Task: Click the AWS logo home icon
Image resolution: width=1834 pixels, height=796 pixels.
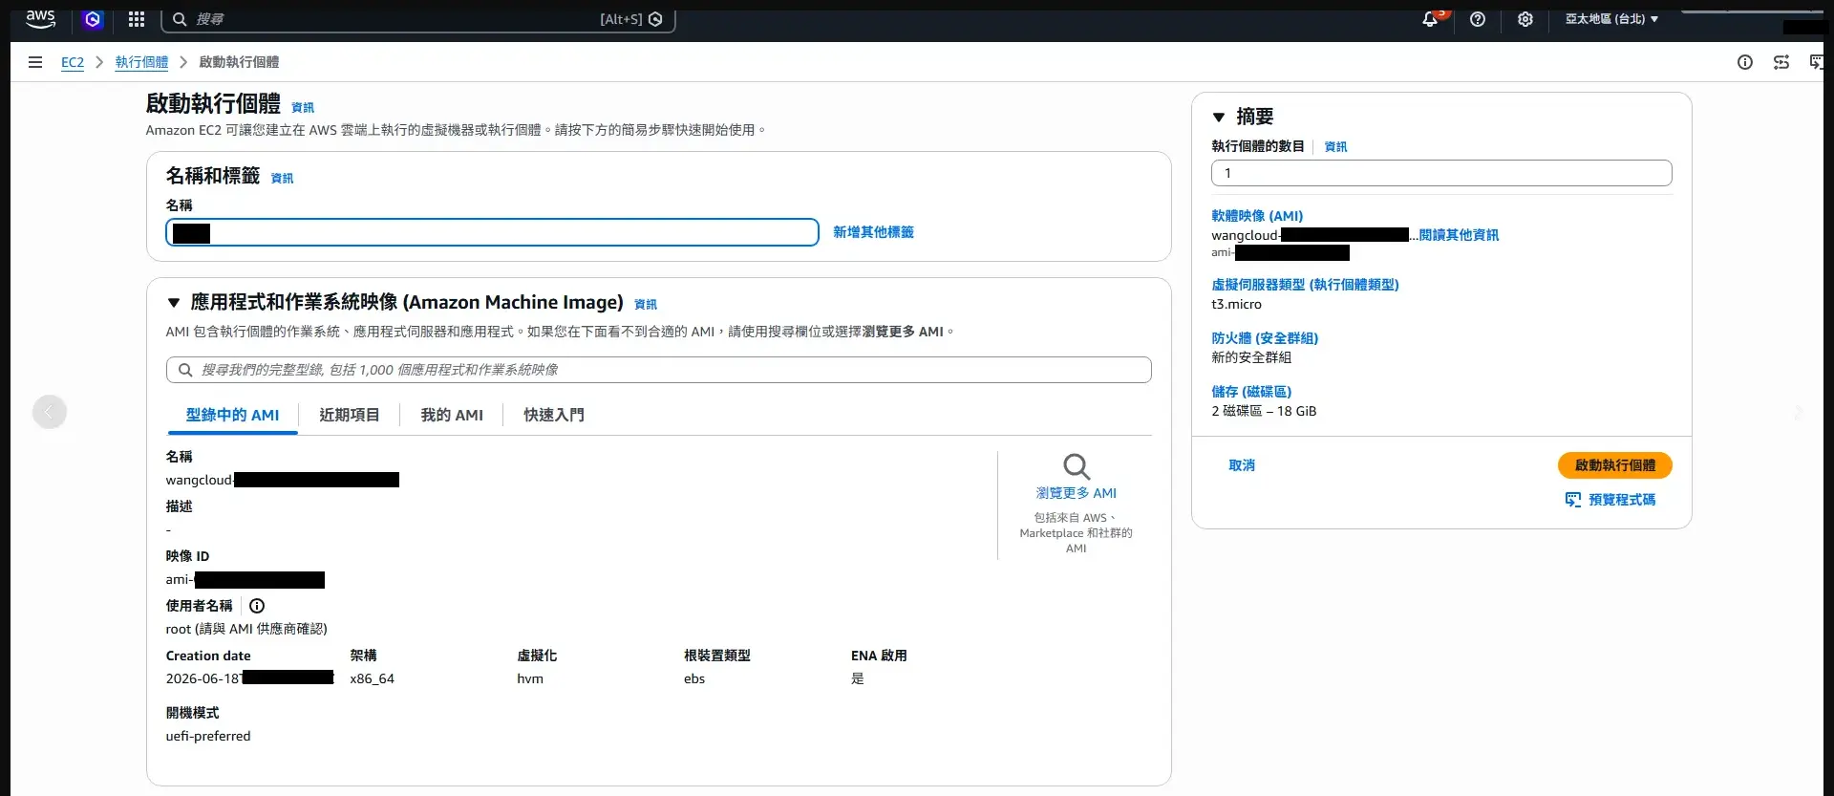Action: pyautogui.click(x=40, y=19)
